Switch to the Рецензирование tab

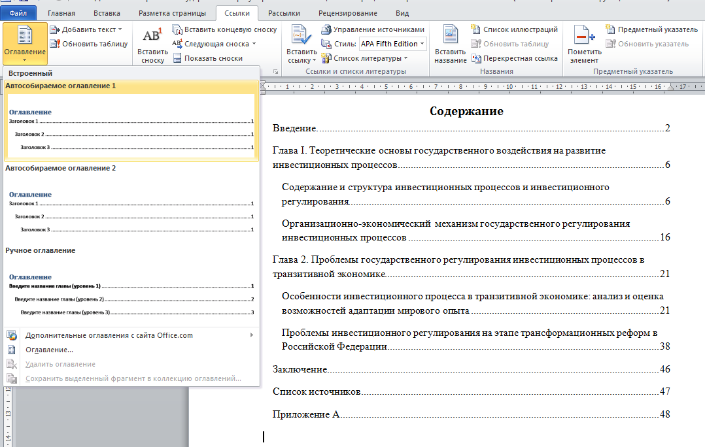[x=347, y=13]
